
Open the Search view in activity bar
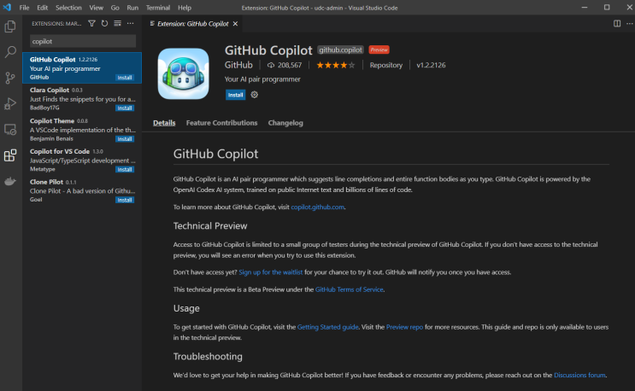(10, 52)
